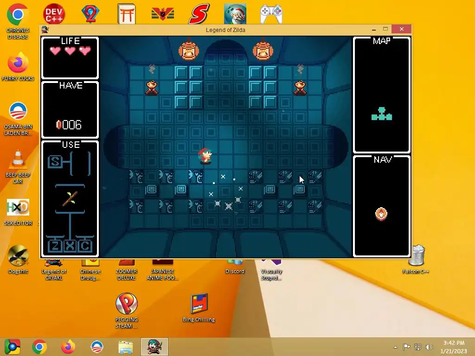Click the hero character in the game room

click(205, 156)
